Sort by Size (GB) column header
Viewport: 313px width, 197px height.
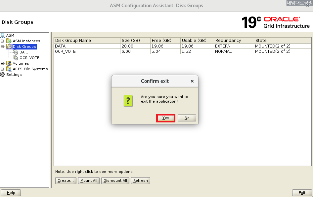click(135, 40)
